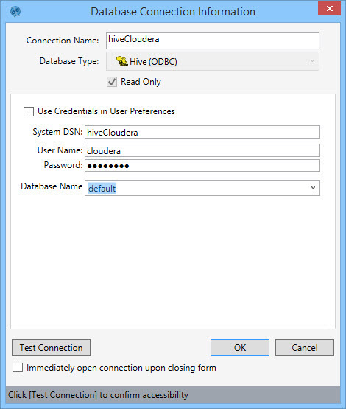The image size is (346, 409).
Task: Focus the Connection Name field
Action: (212, 41)
